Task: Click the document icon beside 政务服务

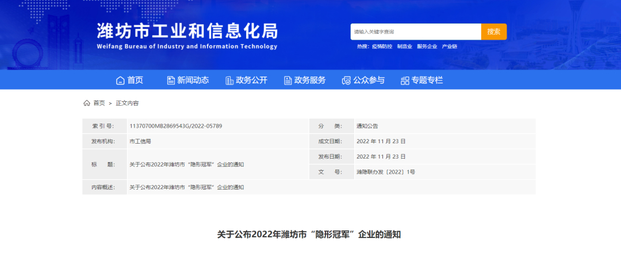Action: pyautogui.click(x=288, y=80)
